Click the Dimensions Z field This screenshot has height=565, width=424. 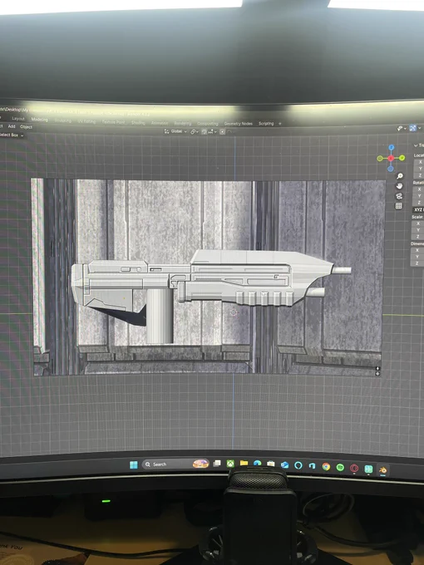point(417,263)
